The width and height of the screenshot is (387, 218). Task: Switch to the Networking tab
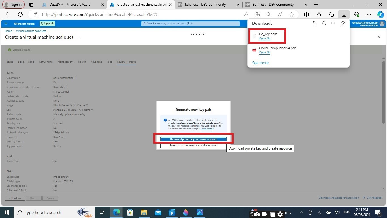tap(46, 62)
